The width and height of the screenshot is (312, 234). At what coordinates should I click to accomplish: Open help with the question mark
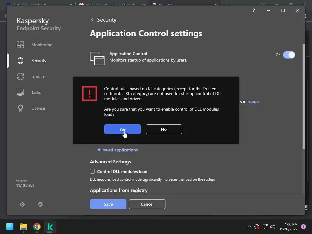click(253, 10)
